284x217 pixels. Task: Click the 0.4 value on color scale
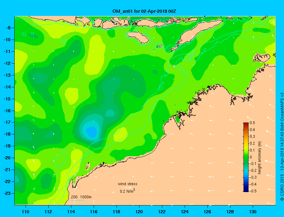(x=252, y=130)
